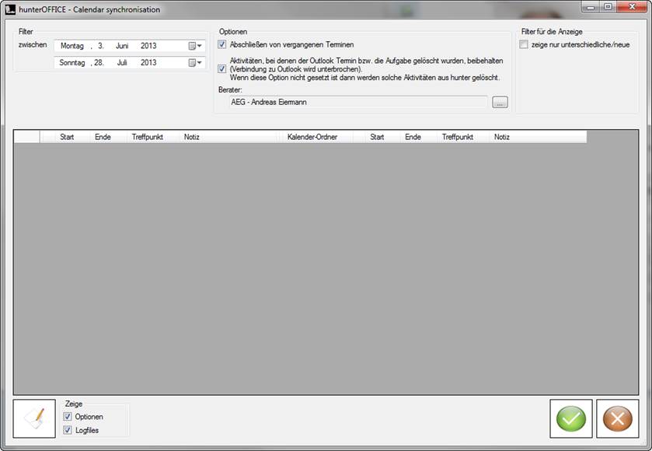The height and width of the screenshot is (451, 652).
Task: Click the notepad with pencil icon button
Action: (34, 419)
